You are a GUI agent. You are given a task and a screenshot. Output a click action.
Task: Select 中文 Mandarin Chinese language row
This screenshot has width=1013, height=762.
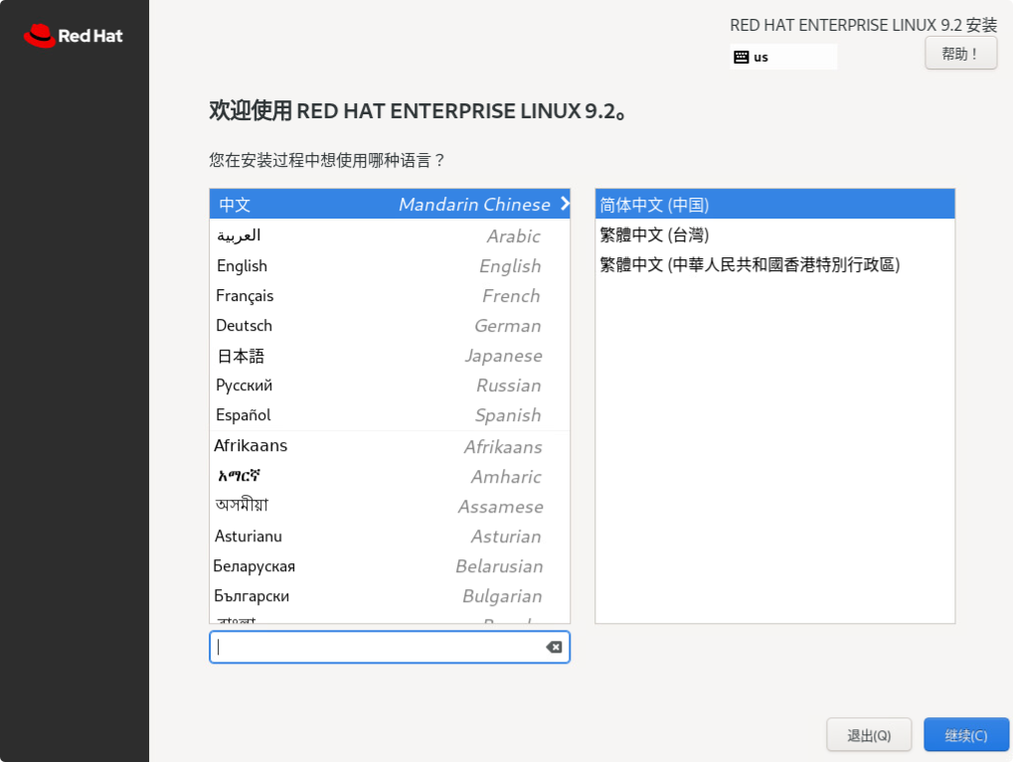390,204
